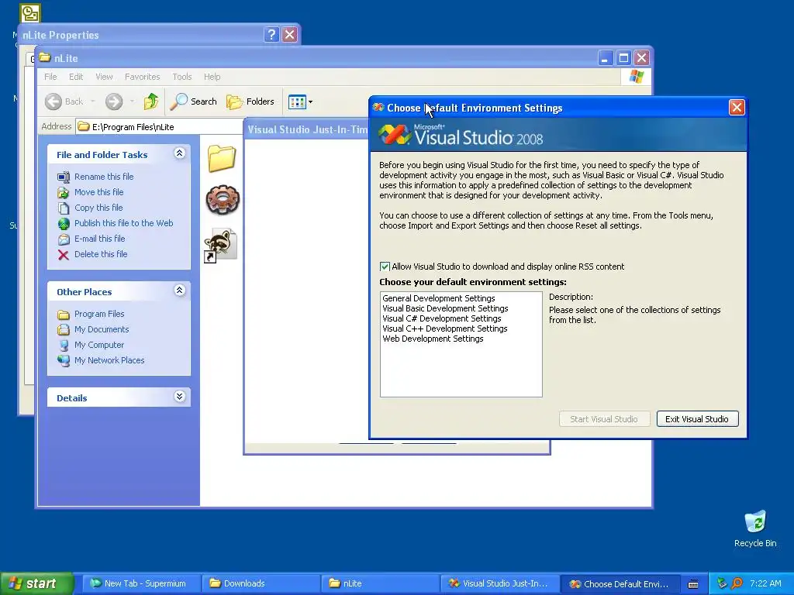
Task: Click the help question mark in nLite Properties
Action: pyautogui.click(x=271, y=34)
